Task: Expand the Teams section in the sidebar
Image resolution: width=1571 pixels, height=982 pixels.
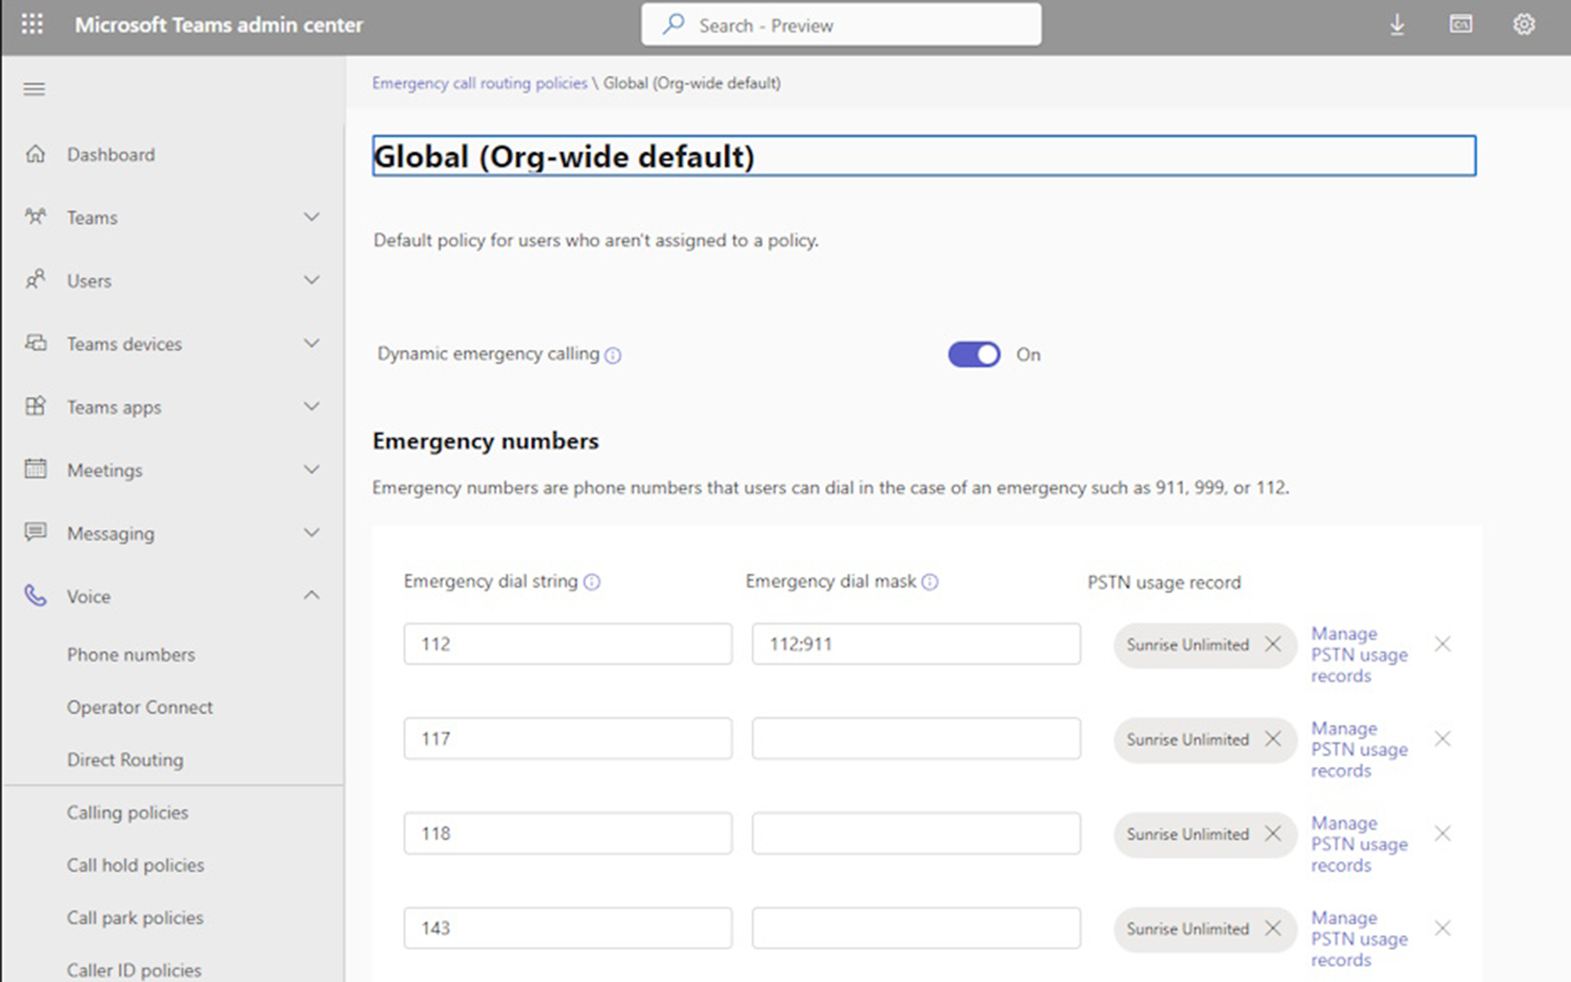Action: pos(312,217)
